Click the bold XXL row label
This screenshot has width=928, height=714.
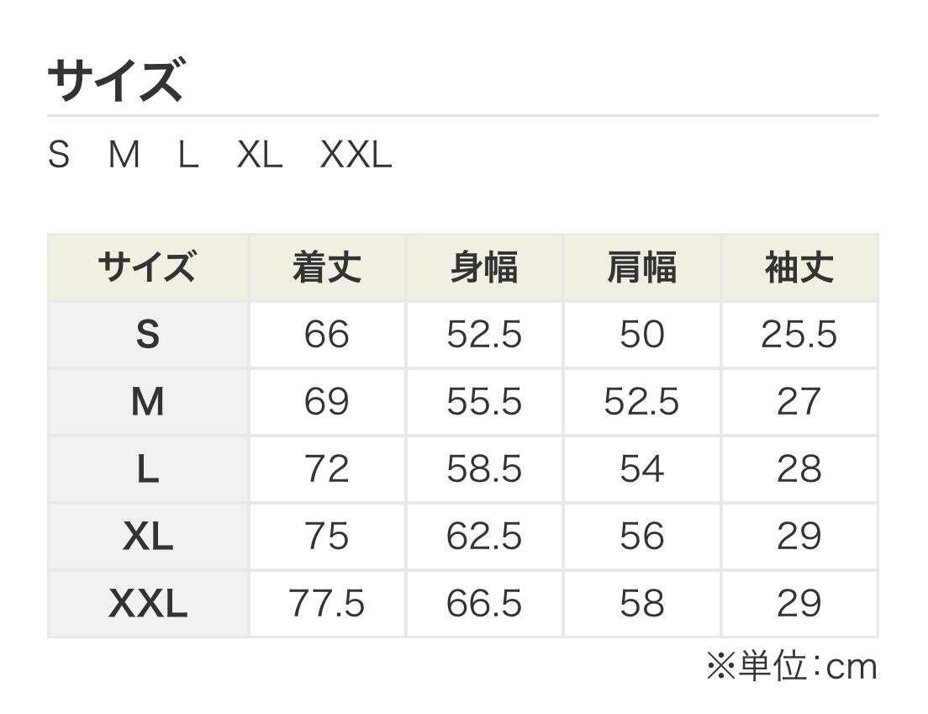(147, 604)
